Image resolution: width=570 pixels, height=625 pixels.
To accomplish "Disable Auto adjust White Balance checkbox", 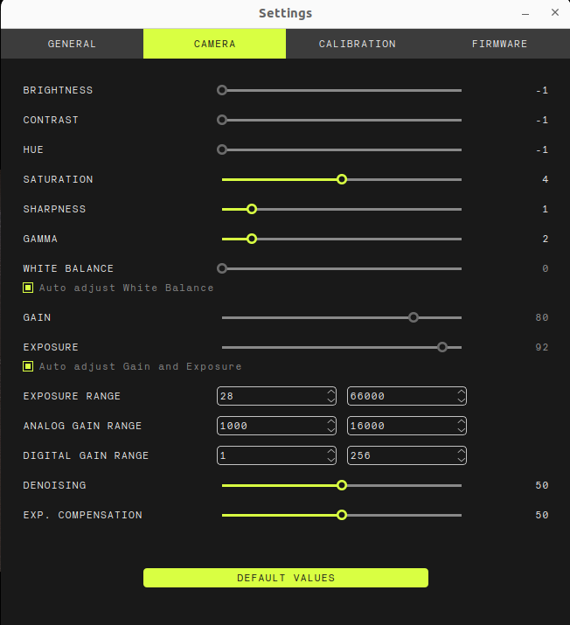I will (x=28, y=288).
